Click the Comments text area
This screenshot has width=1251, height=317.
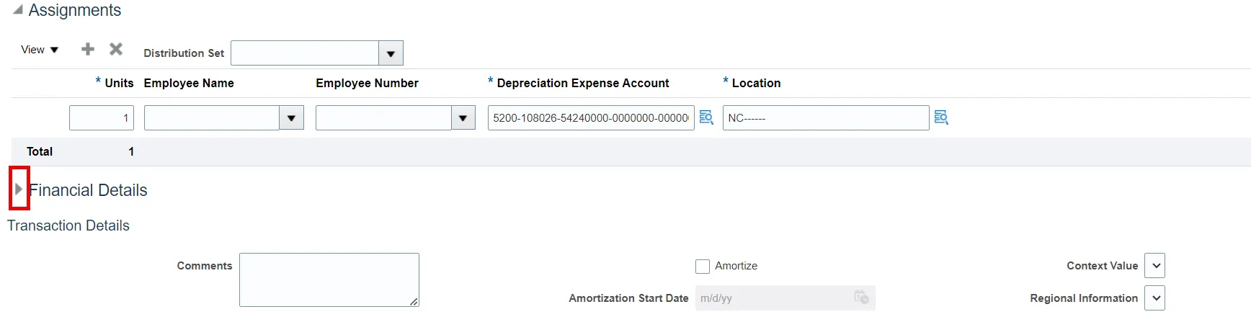[x=329, y=280]
